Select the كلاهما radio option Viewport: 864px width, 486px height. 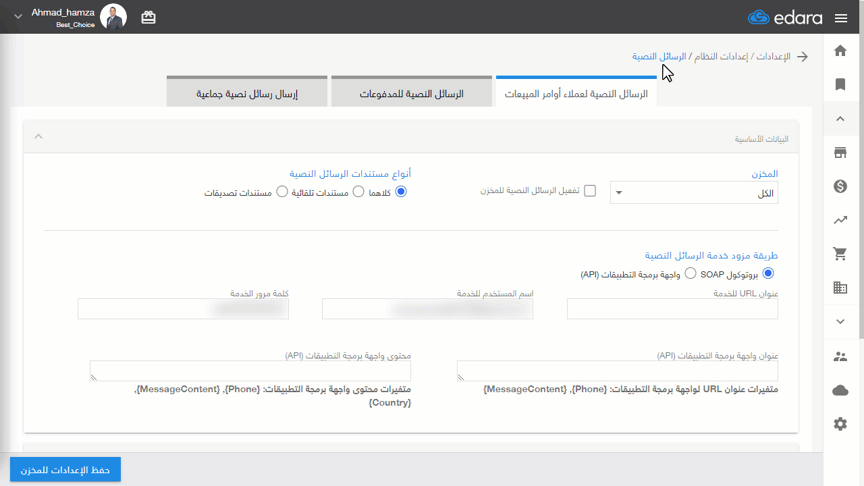coord(401,192)
